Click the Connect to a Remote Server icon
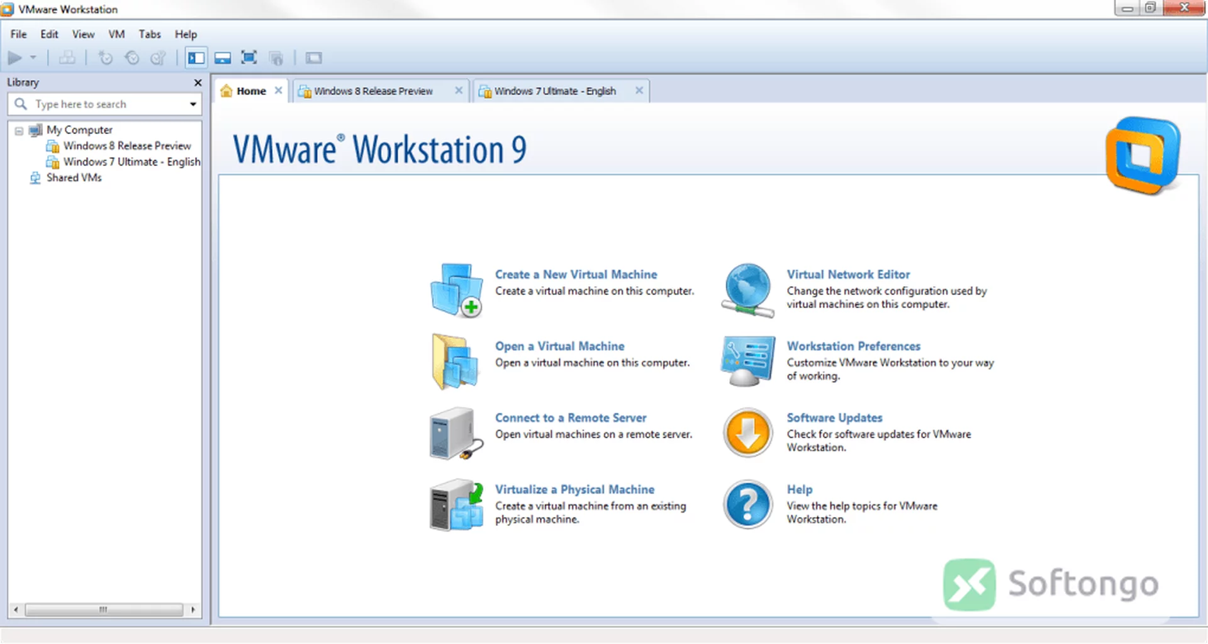Image resolution: width=1208 pixels, height=644 pixels. coord(457,433)
